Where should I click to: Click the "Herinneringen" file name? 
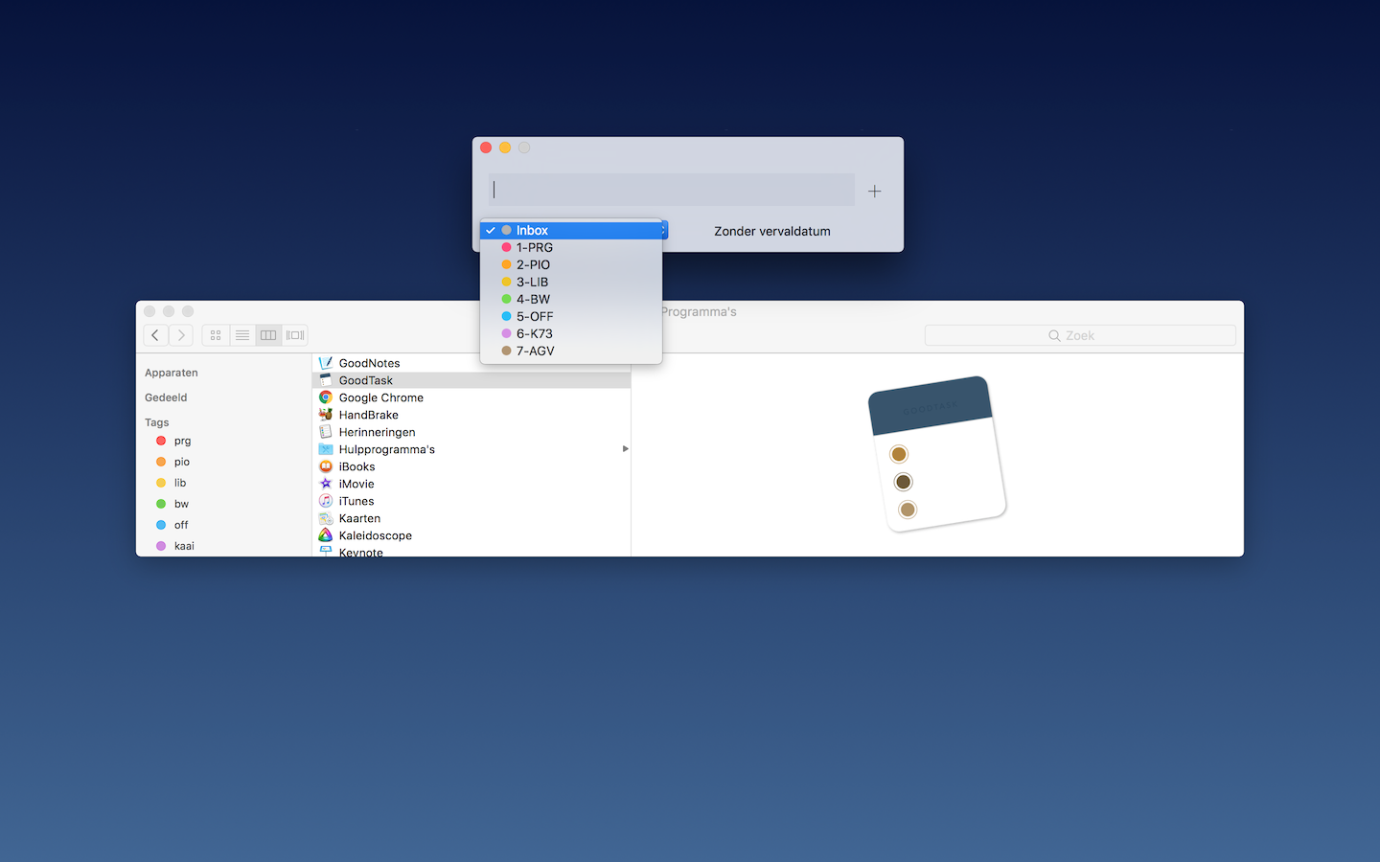(x=378, y=432)
